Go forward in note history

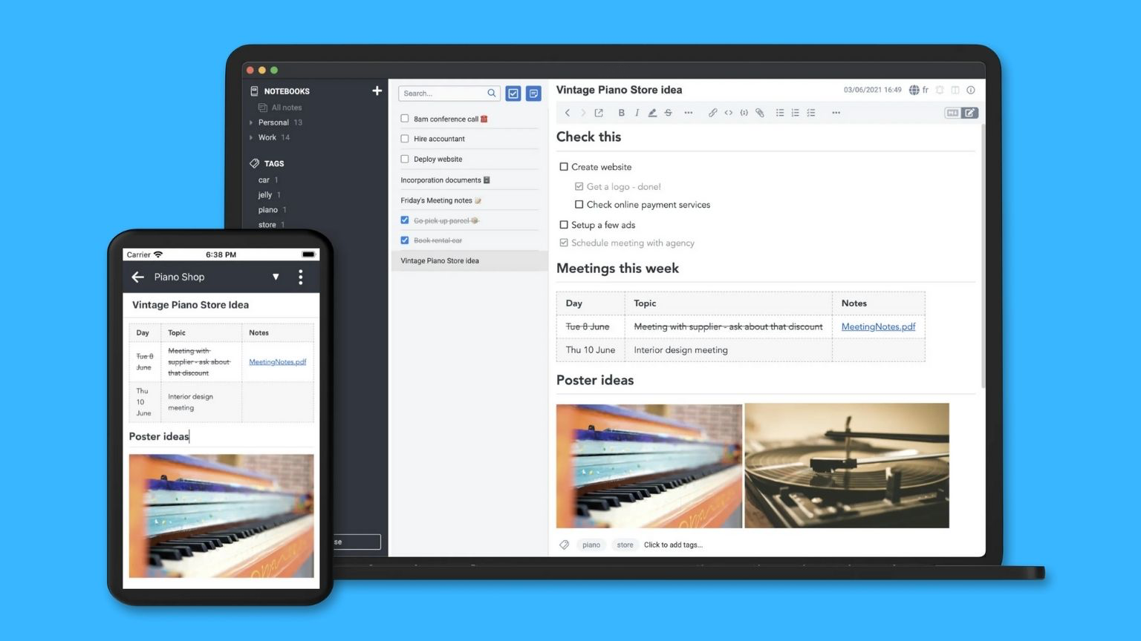pos(583,113)
